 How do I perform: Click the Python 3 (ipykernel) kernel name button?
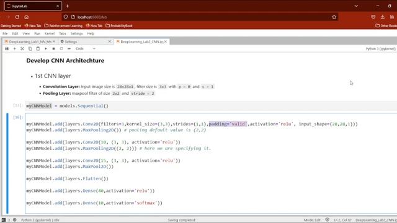click(x=380, y=48)
